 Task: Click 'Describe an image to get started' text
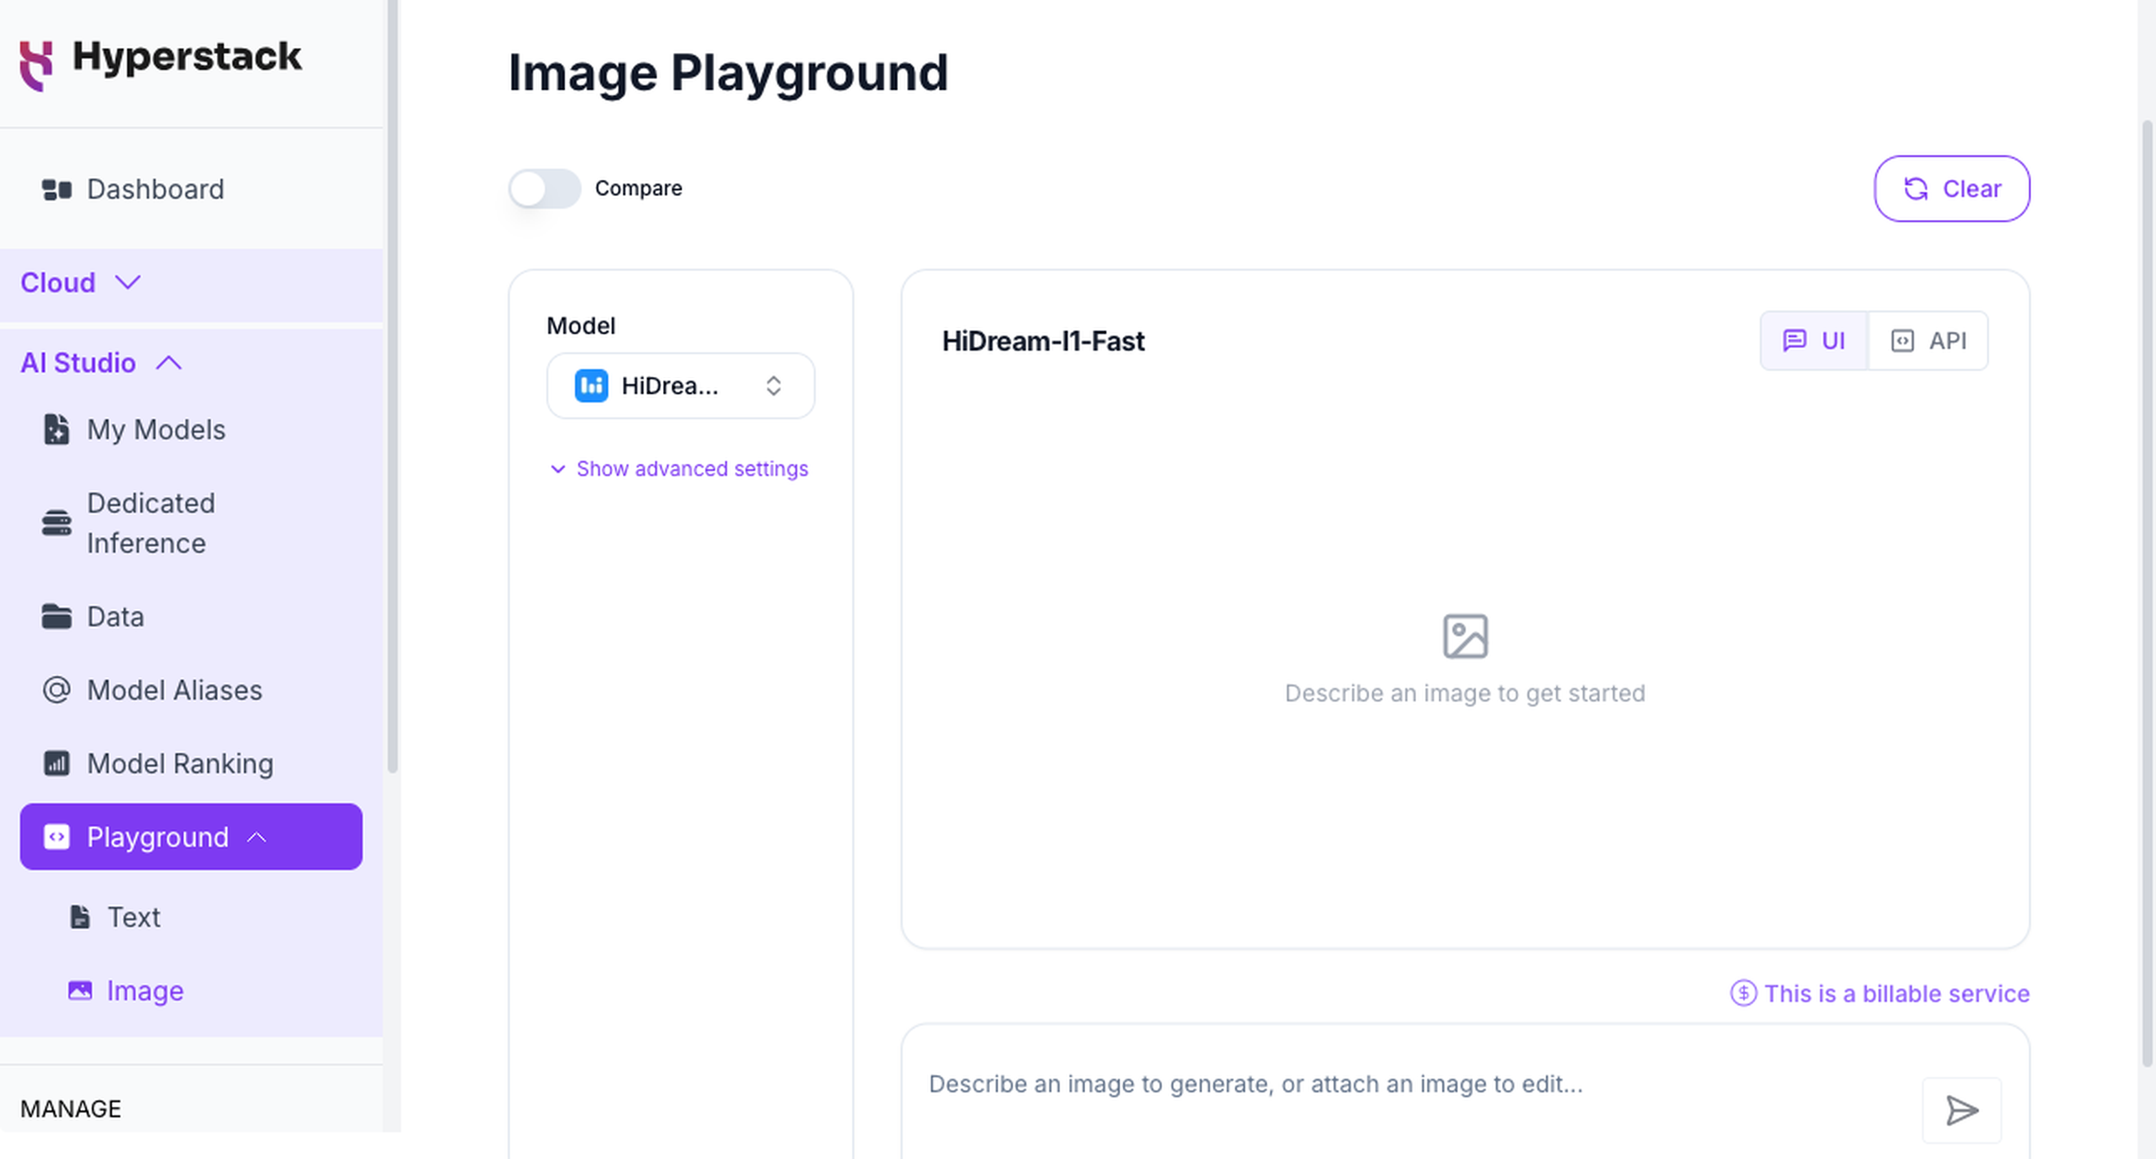1465,693
